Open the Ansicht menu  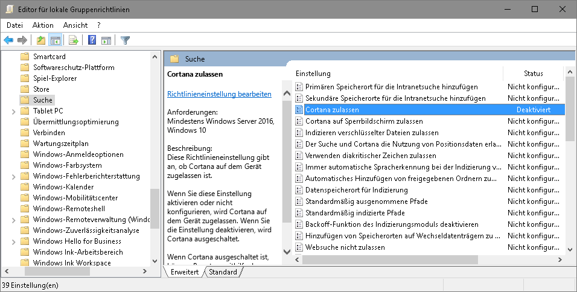point(75,25)
